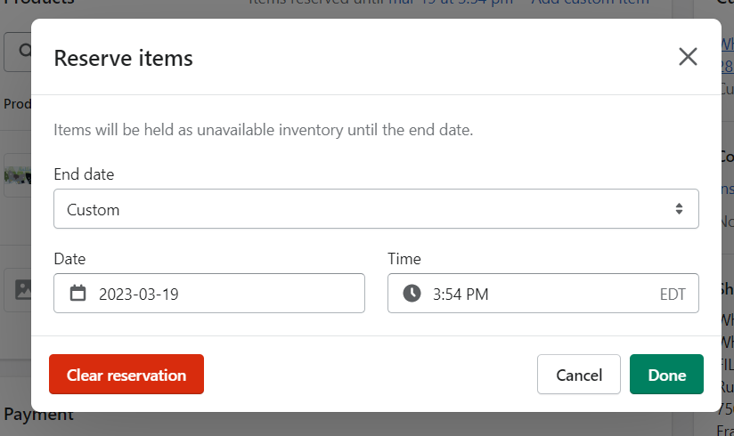This screenshot has height=436, width=734.
Task: Click the EDT timezone label
Action: (x=673, y=294)
